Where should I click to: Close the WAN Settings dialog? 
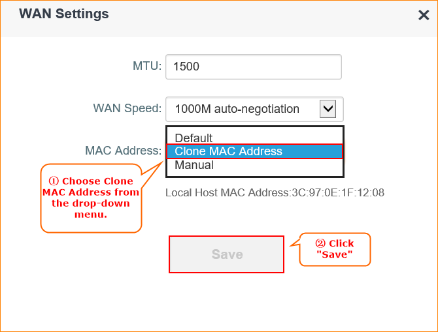click(424, 15)
